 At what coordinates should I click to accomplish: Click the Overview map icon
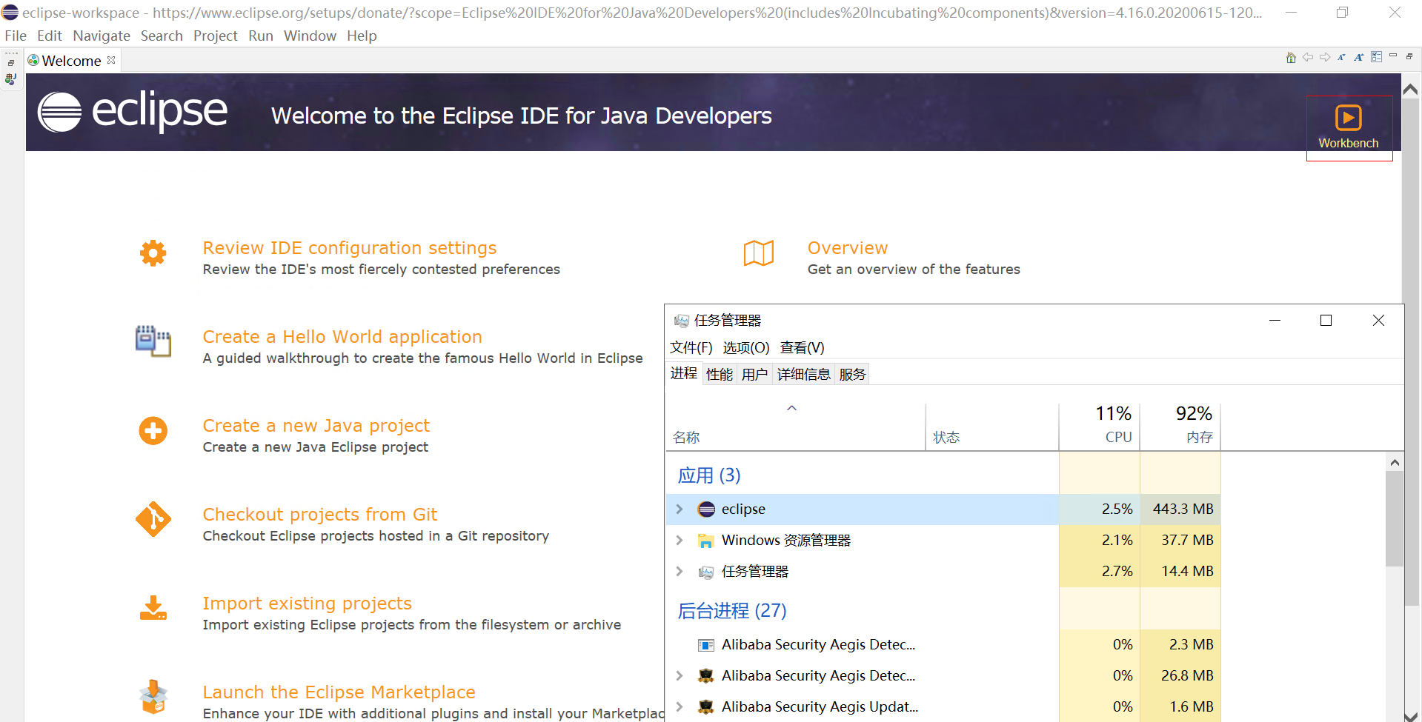(758, 254)
